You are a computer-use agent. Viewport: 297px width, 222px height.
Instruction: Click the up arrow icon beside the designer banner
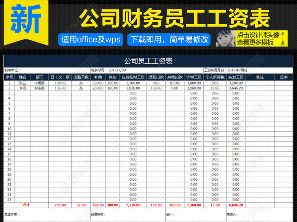pos(283,39)
